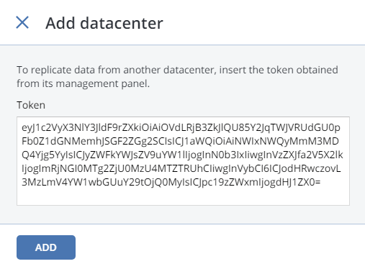This screenshot has width=365, height=269.
Task: Click the Add datacenter heading
Action: (104, 23)
